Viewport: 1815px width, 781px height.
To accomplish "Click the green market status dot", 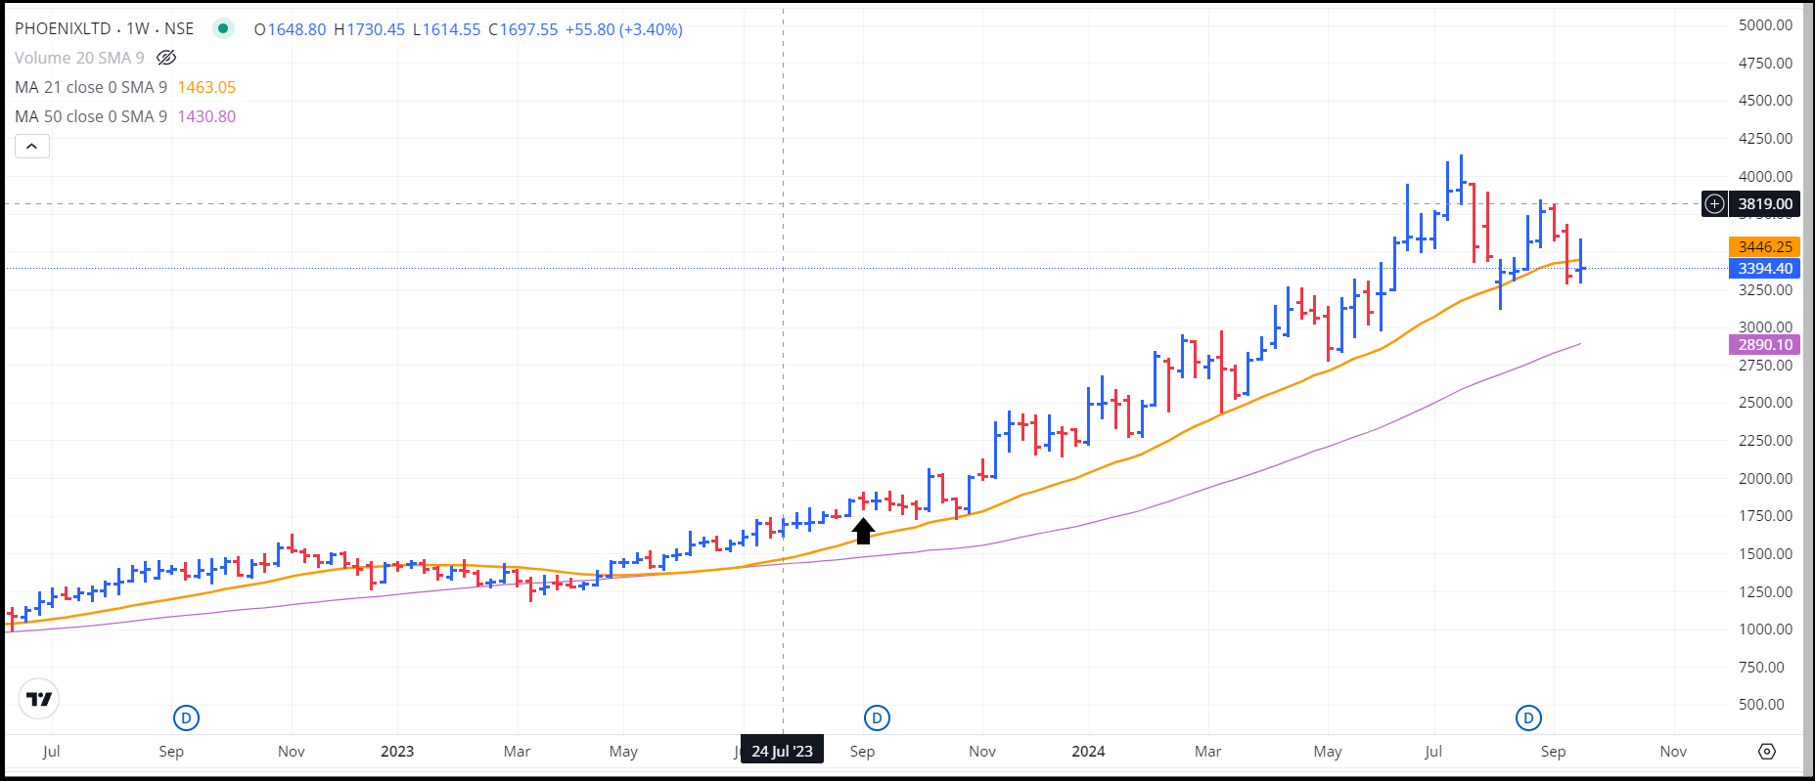I will click(x=223, y=28).
